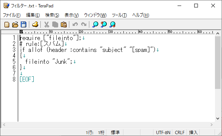Click the Copy toolbar icon
This screenshot has width=222, height=136.
(55, 24)
